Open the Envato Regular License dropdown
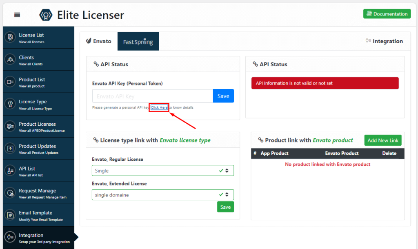 pos(163,170)
